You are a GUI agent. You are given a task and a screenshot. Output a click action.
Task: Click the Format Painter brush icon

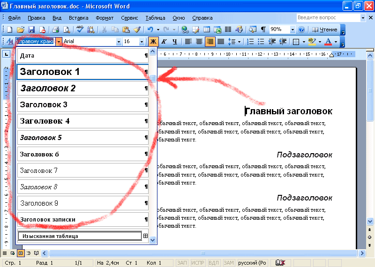pyautogui.click(x=137, y=30)
